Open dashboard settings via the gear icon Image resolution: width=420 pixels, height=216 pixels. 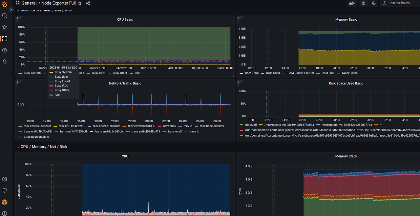[374, 3]
